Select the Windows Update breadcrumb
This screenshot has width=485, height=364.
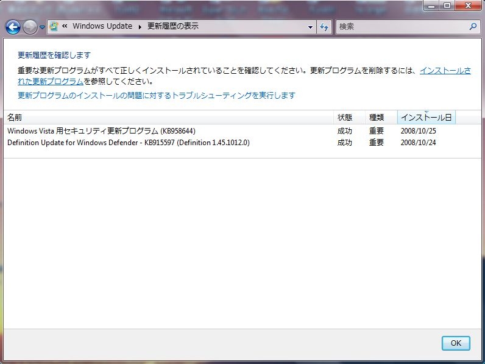point(102,26)
